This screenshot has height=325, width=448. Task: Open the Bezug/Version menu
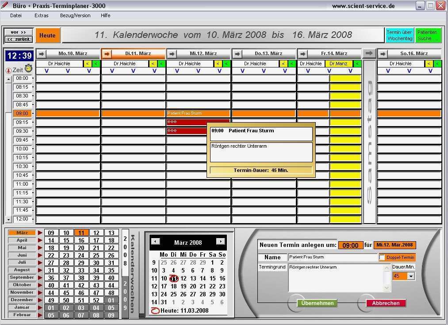click(x=75, y=16)
